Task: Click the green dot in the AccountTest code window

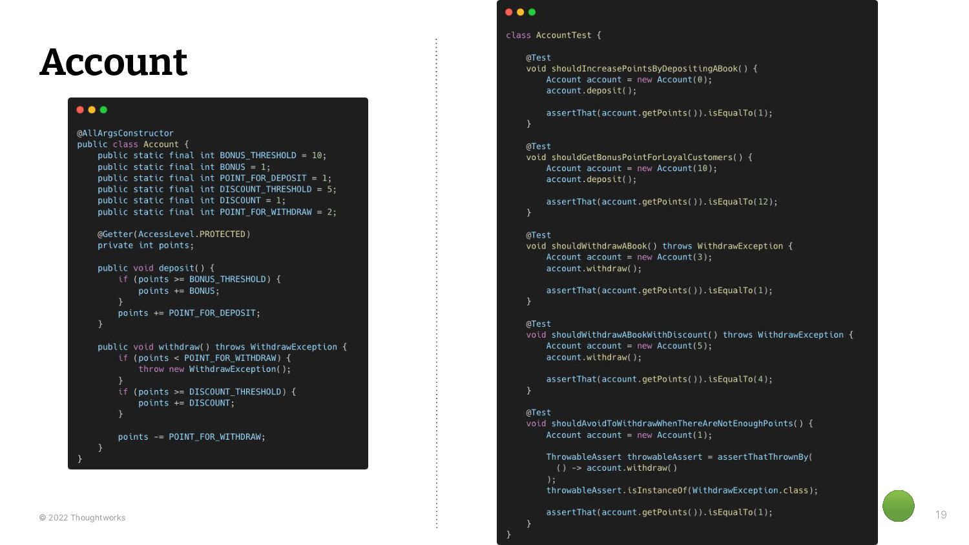Action: 532,12
